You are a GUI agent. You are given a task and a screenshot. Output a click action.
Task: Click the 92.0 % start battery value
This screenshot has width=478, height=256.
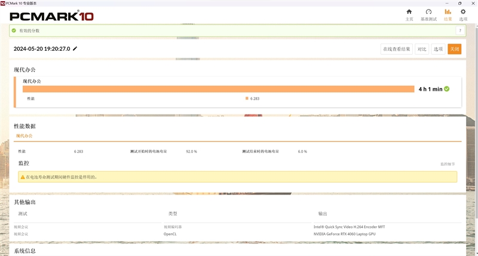click(x=191, y=152)
